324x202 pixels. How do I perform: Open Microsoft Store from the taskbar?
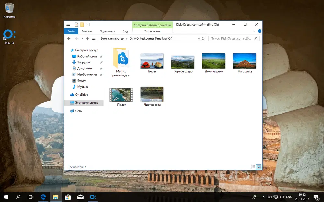point(68,197)
